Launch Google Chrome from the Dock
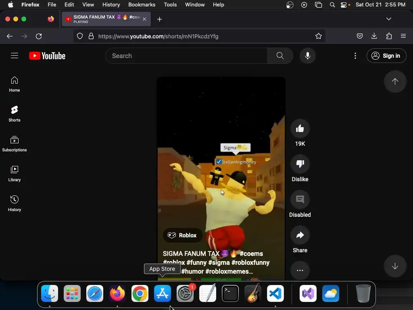 (140, 293)
